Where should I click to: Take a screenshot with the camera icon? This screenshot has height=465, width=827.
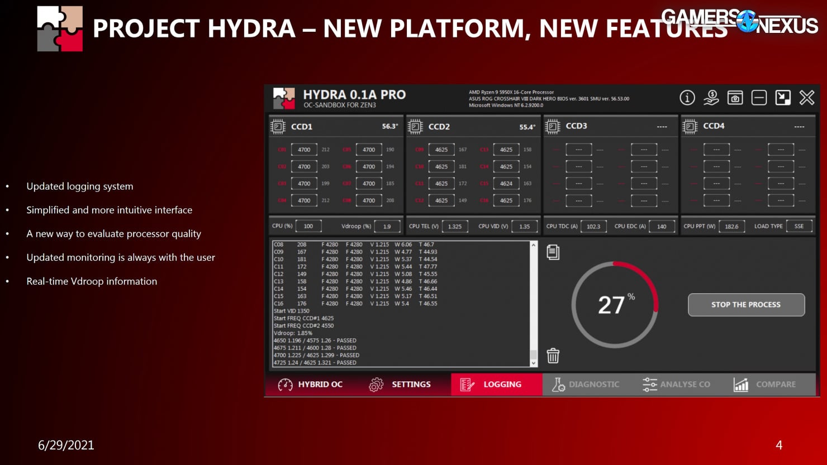pos(735,98)
